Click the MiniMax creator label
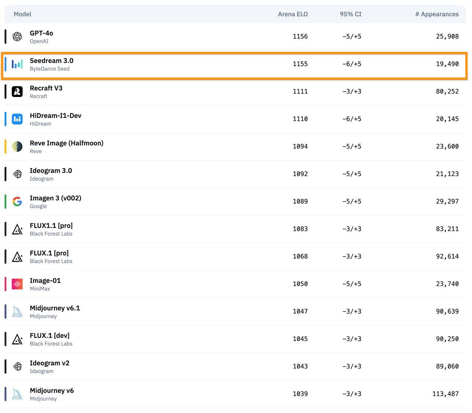The width and height of the screenshot is (472, 413). [40, 289]
